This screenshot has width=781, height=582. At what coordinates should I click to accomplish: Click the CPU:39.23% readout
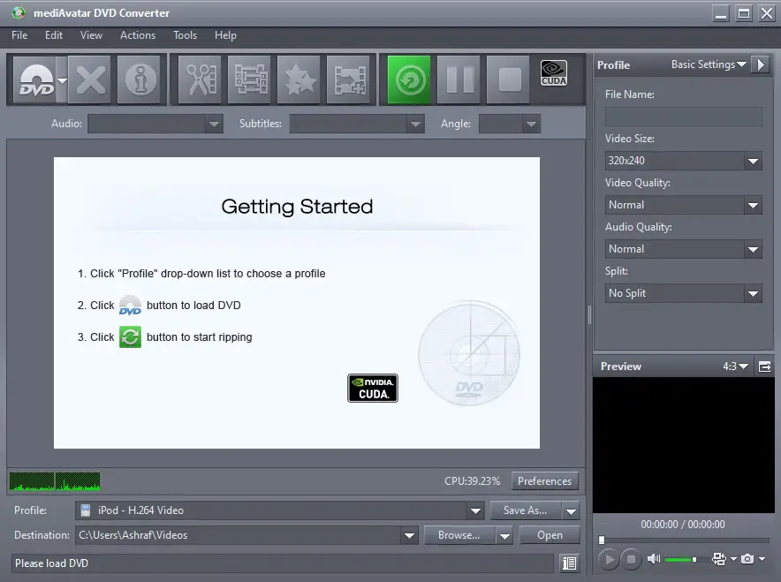(472, 481)
